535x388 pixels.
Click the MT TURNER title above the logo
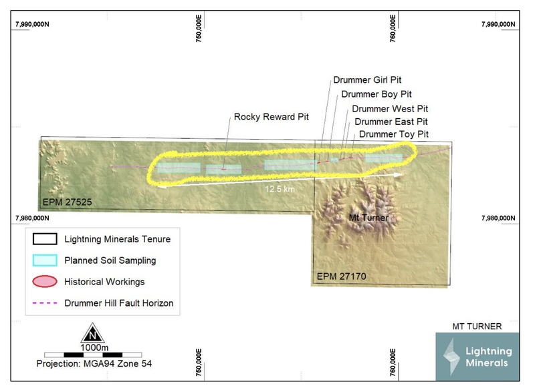477,327
